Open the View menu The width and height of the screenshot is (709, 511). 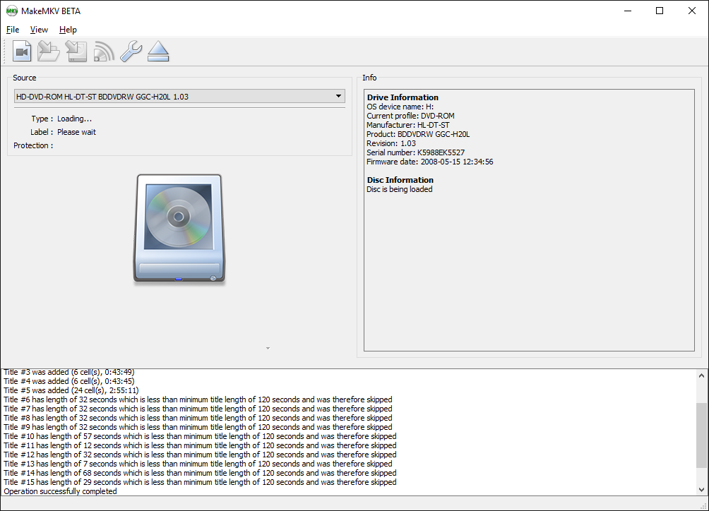tap(39, 30)
